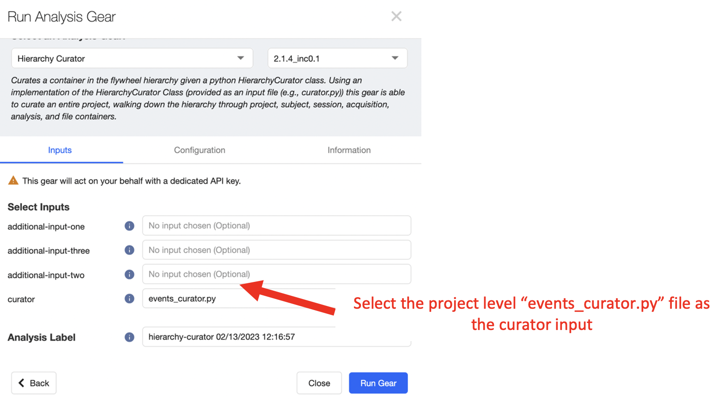Click the Analysis Label text field

(x=277, y=337)
